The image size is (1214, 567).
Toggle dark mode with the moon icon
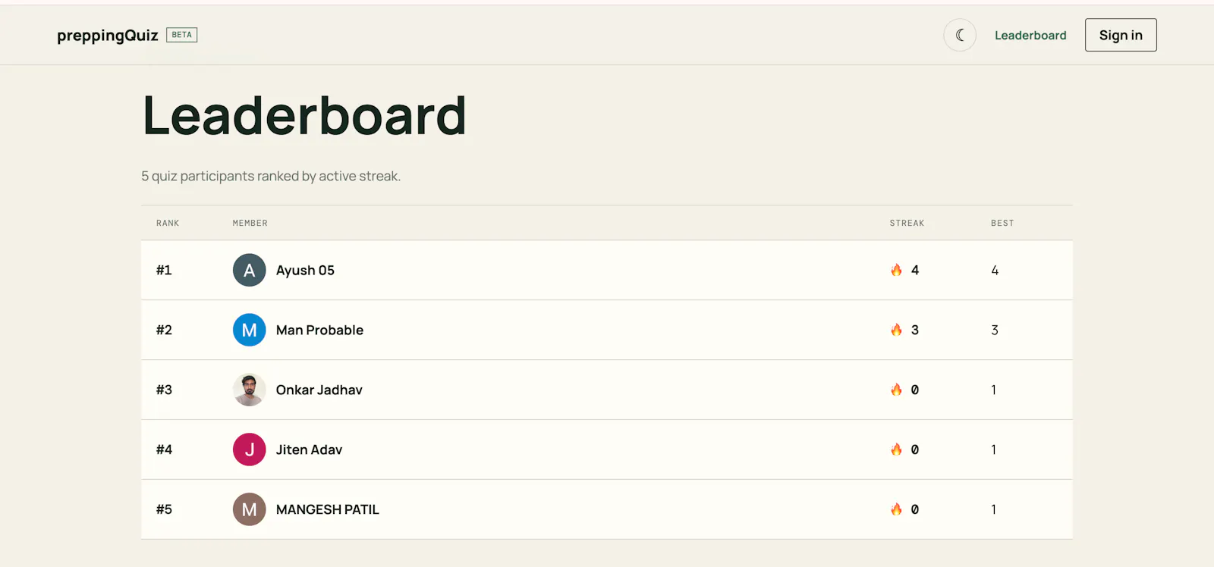click(960, 35)
